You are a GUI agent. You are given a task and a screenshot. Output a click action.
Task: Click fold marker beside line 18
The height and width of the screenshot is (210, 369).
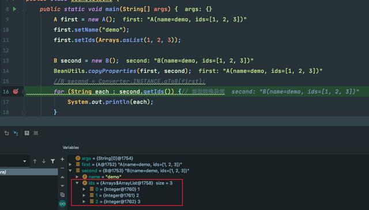[x=24, y=113]
